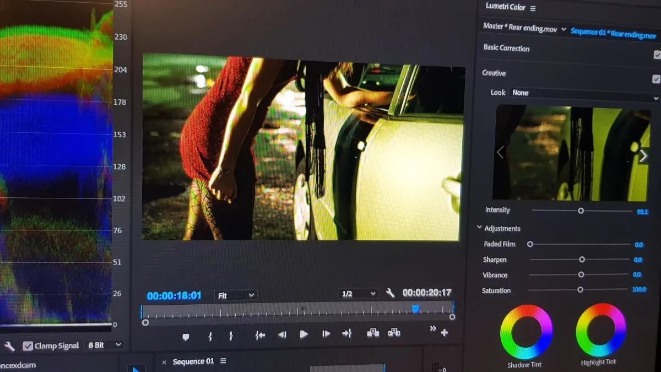Screen dimensions: 661x372
Task: Collapse the Adjustments section
Action: (479, 228)
